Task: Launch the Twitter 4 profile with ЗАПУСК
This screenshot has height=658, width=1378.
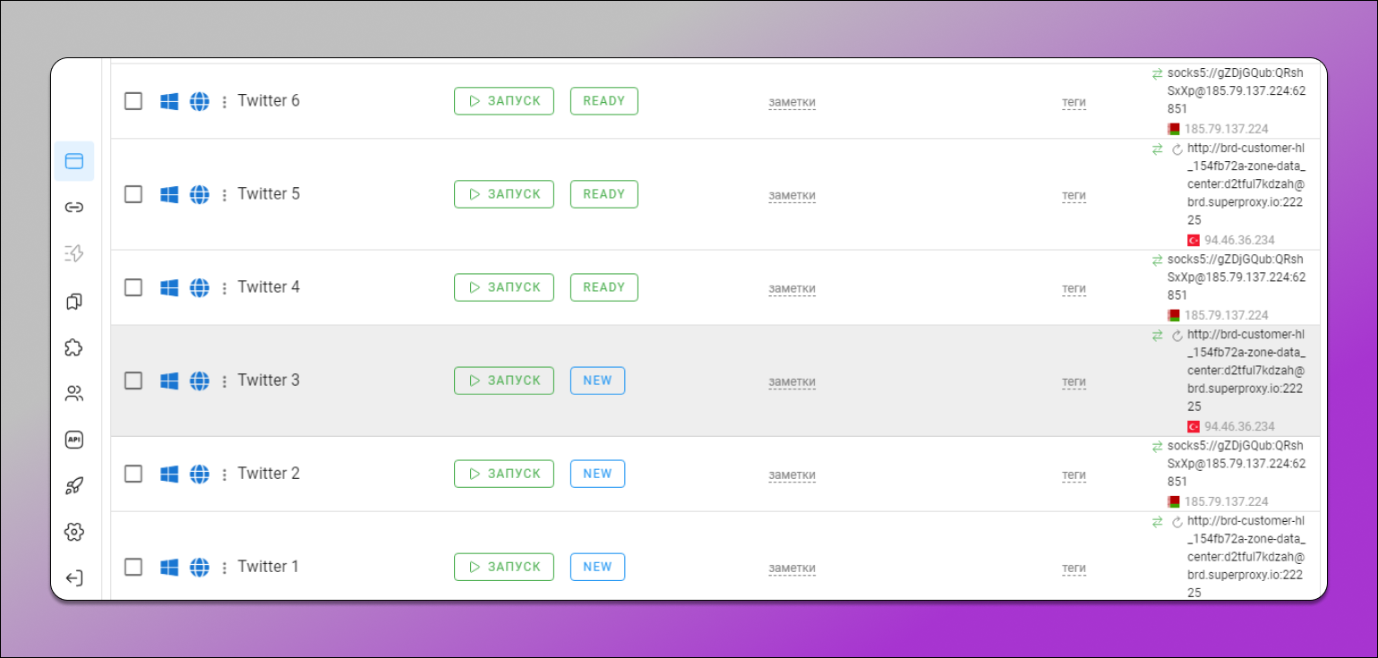Action: 504,287
